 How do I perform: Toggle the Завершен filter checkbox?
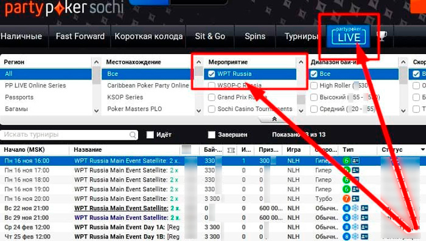pyautogui.click(x=211, y=135)
